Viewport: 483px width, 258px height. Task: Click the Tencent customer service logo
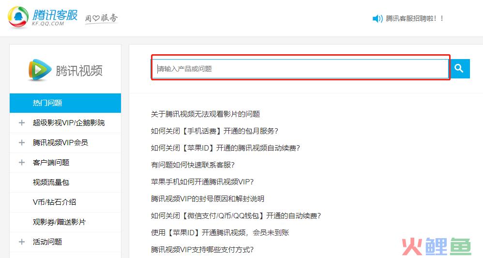(x=18, y=17)
